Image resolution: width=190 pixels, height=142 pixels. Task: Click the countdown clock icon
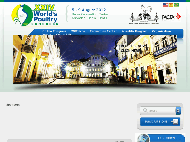pos(143,138)
